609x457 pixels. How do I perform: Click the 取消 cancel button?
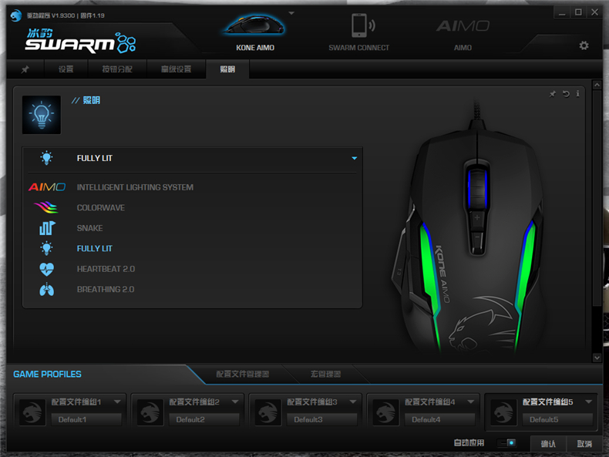[584, 444]
